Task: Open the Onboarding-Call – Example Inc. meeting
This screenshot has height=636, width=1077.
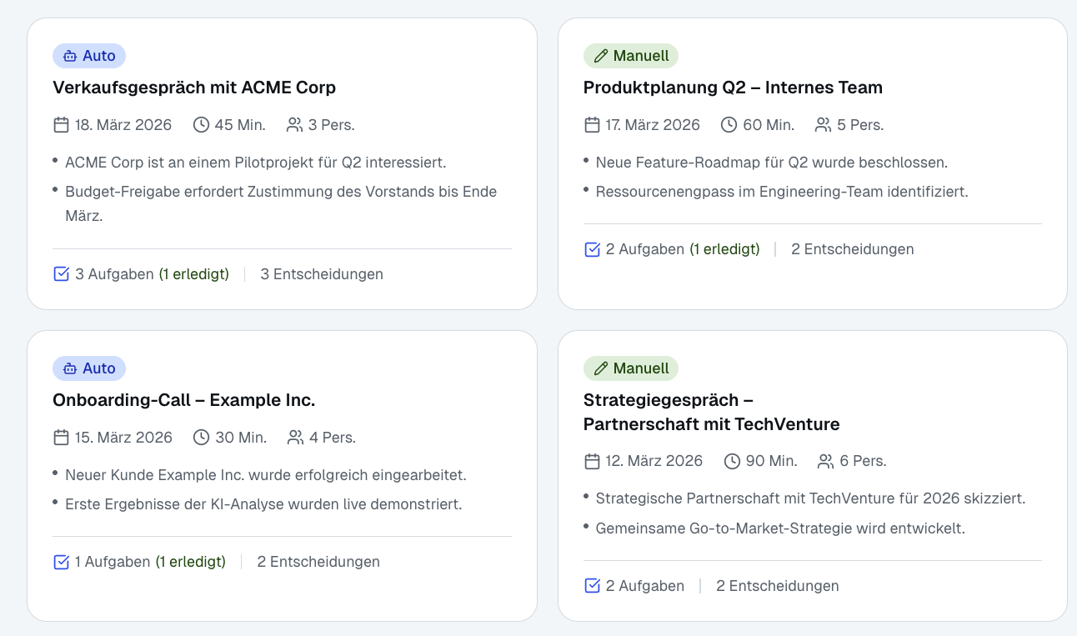Action: pos(184,399)
